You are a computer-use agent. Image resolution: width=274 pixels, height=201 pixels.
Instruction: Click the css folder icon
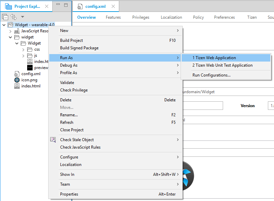(30, 49)
